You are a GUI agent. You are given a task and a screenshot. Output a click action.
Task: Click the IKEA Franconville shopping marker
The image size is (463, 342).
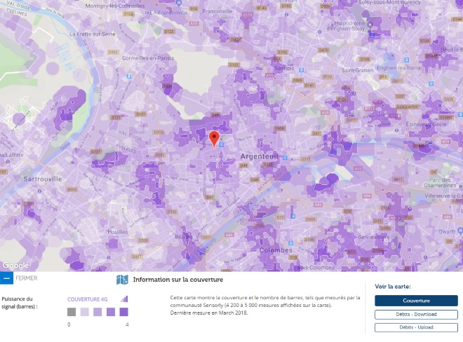[x=178, y=3]
